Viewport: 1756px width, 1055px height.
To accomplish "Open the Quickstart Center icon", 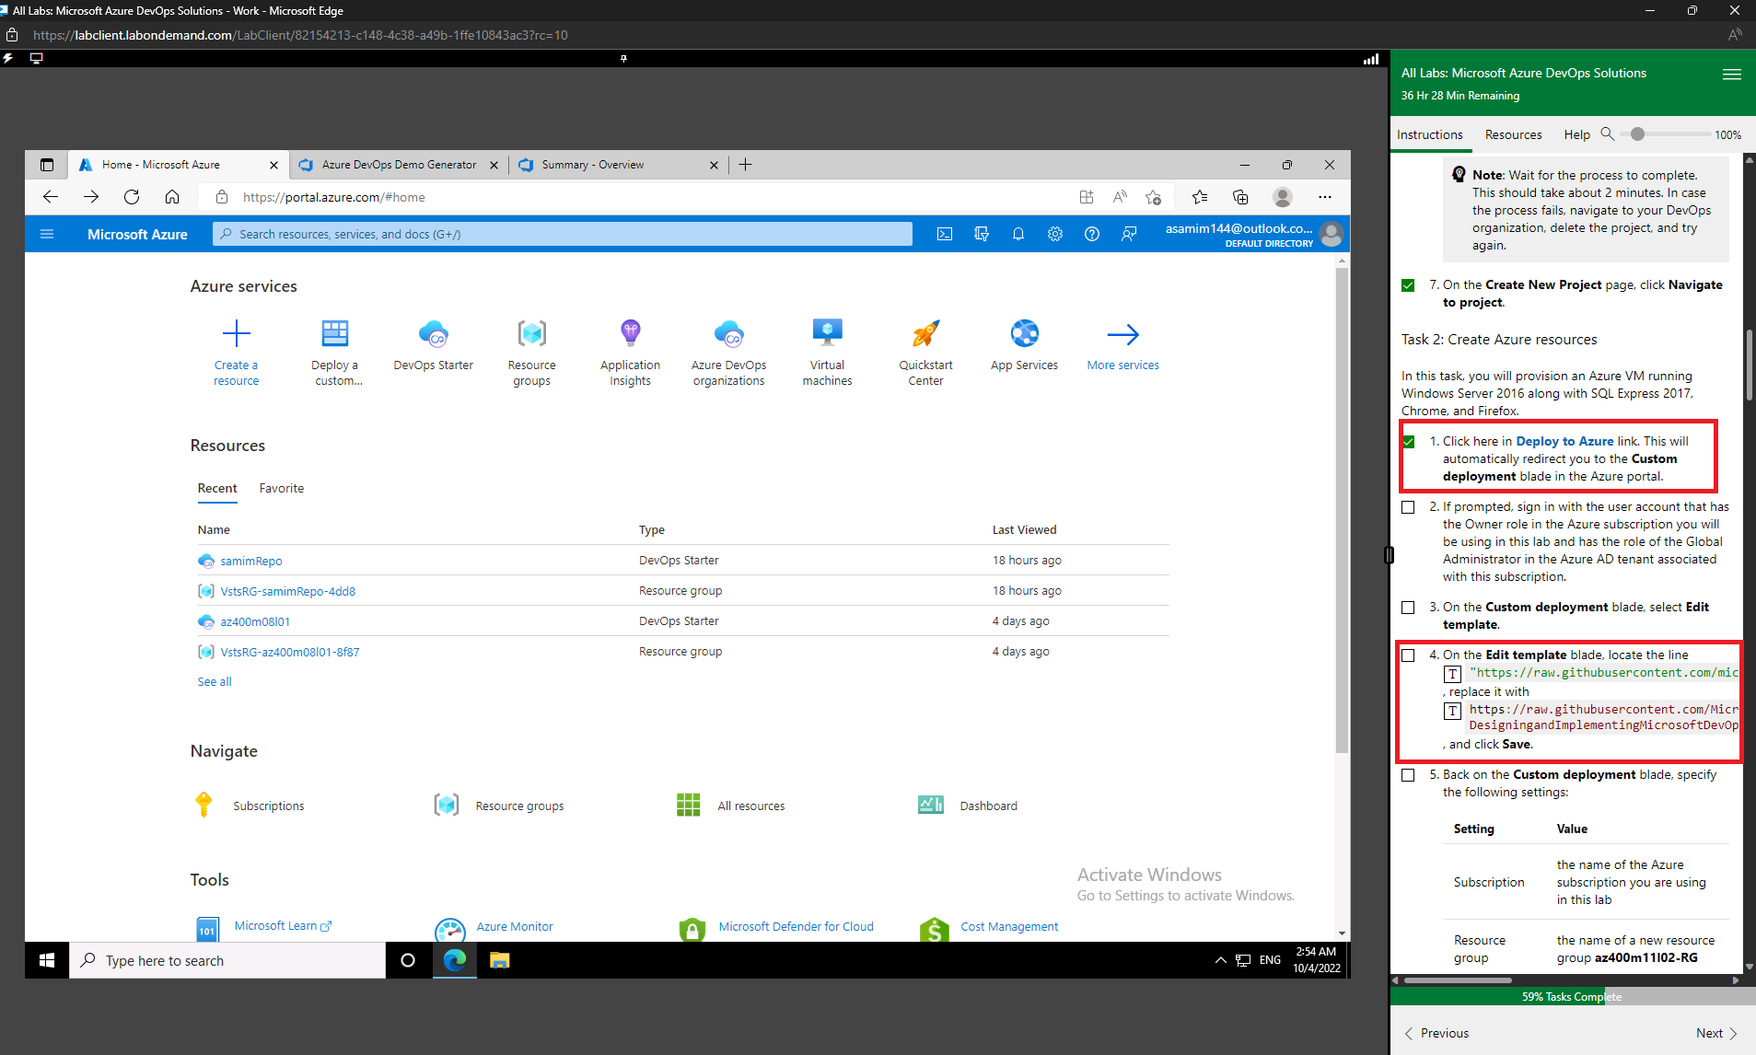I will [925, 334].
